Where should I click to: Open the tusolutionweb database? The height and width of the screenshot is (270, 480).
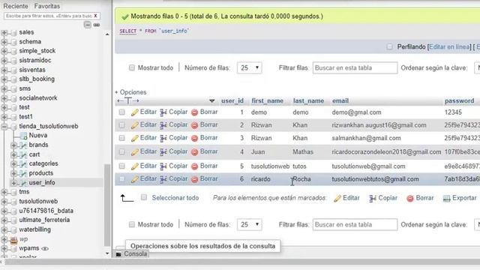[38, 202]
